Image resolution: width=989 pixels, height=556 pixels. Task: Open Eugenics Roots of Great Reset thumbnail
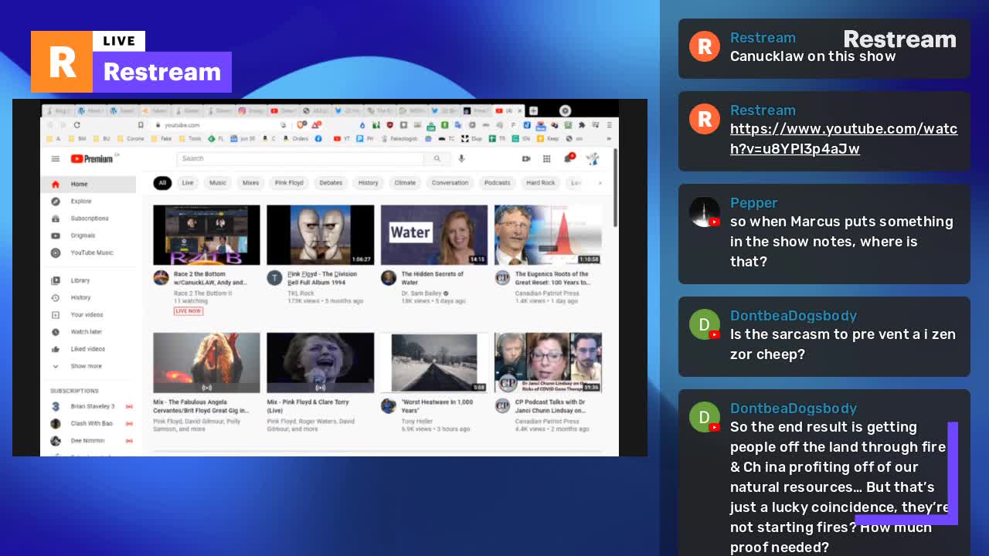tap(548, 235)
